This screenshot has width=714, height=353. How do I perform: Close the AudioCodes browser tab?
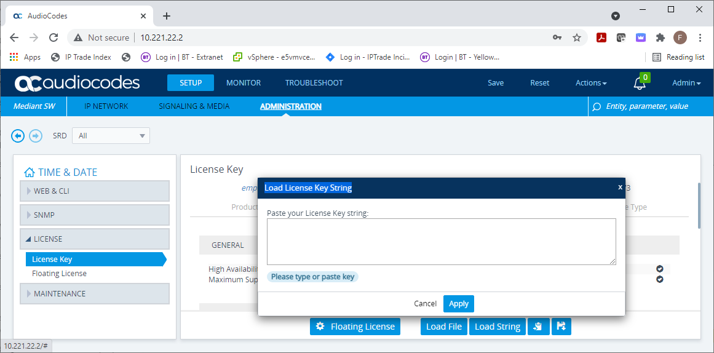[x=143, y=16]
